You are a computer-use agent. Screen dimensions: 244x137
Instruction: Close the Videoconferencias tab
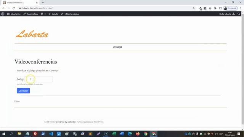click(x=37, y=3)
